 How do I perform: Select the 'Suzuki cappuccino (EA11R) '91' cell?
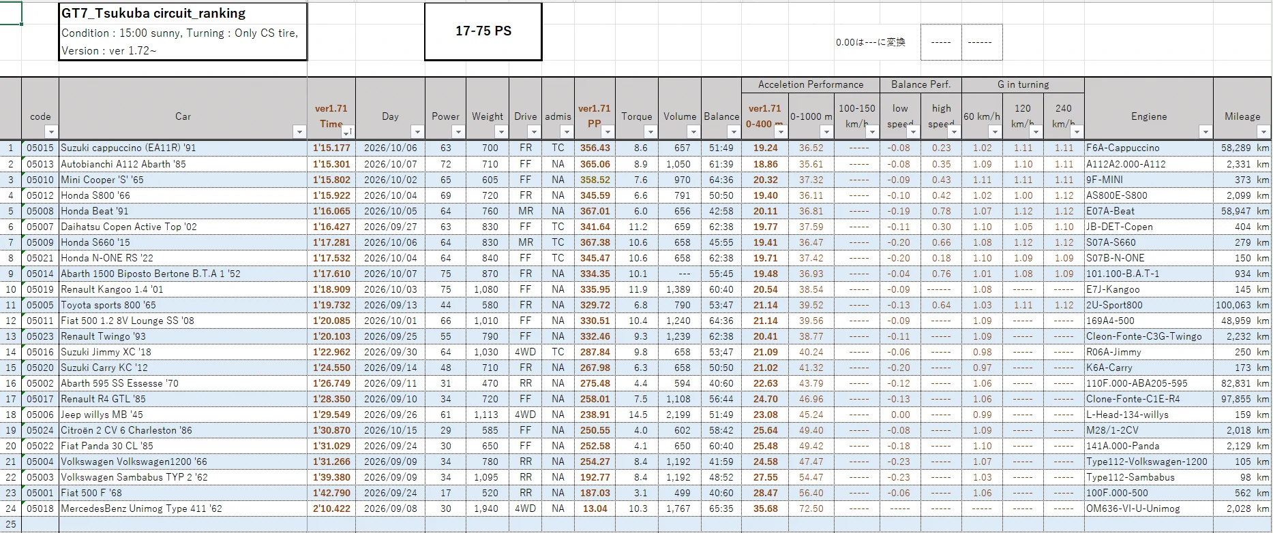[183, 148]
